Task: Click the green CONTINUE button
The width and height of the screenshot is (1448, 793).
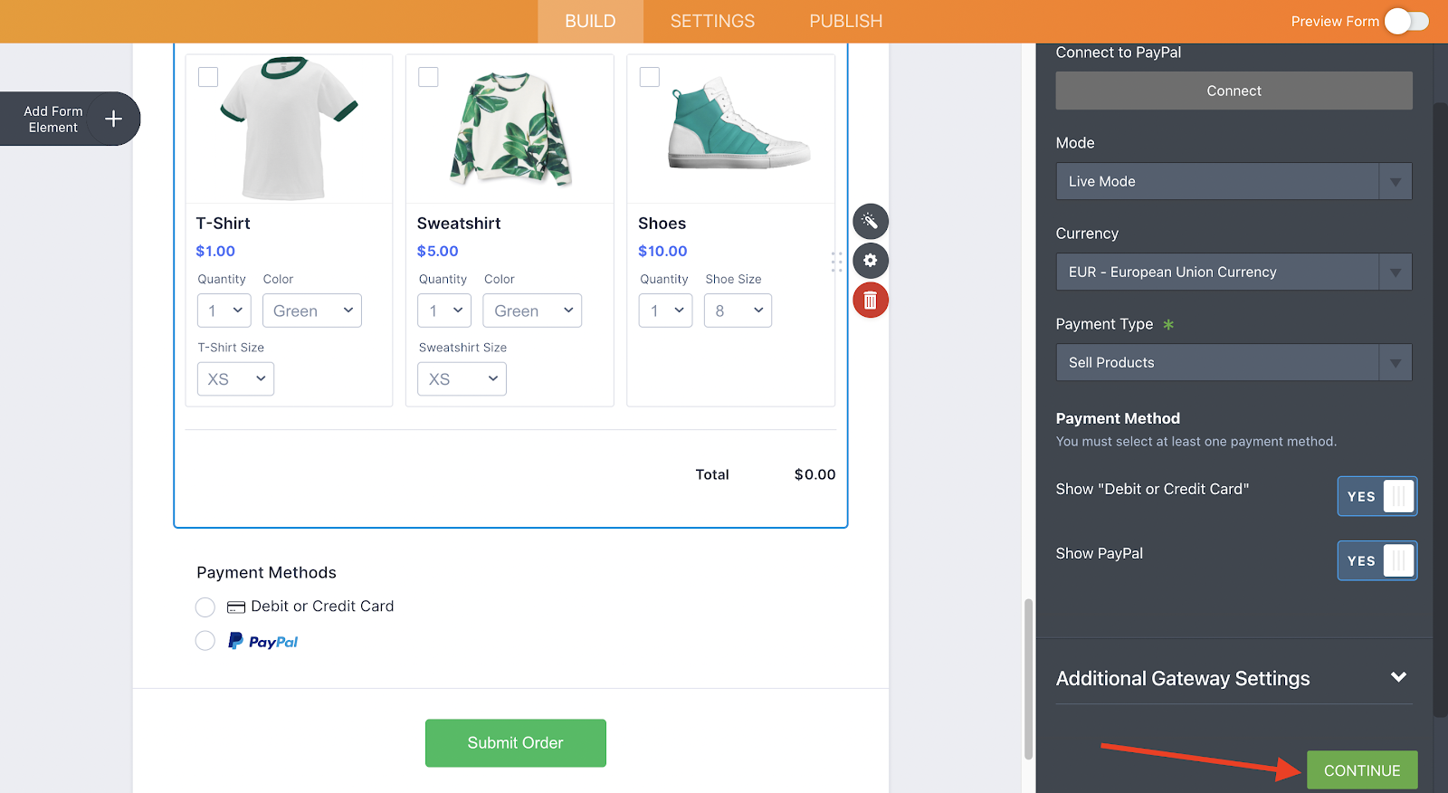Action: pyautogui.click(x=1362, y=770)
